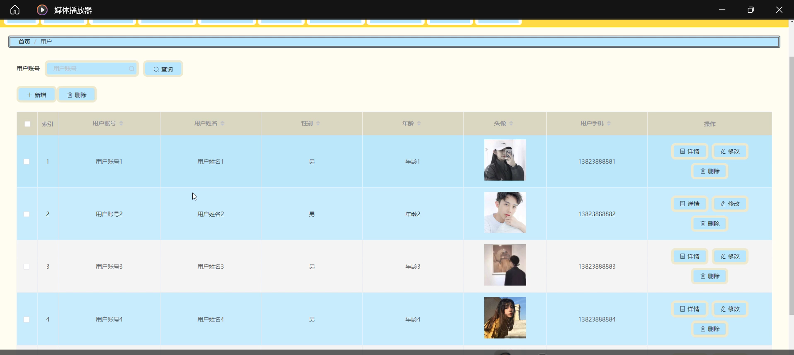Click phone number 13823888881
Screen dimensions: 794x355
597,162
